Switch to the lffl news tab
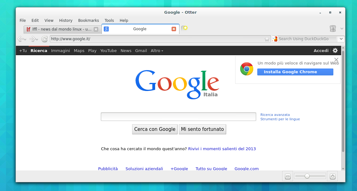The image size is (357, 191). tap(62, 29)
